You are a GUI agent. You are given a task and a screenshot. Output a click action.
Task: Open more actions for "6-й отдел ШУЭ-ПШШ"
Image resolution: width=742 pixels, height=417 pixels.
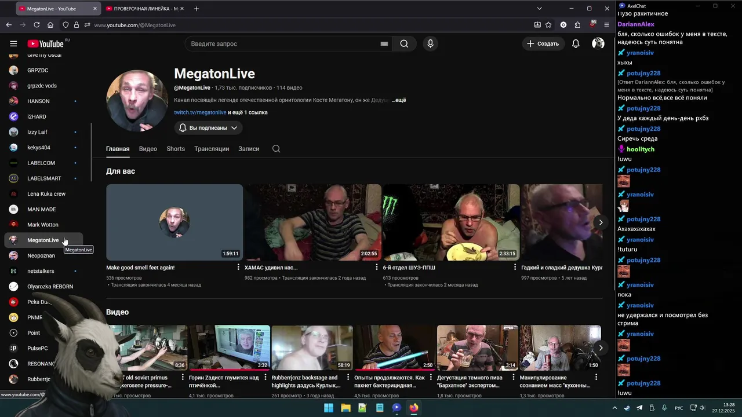point(515,268)
